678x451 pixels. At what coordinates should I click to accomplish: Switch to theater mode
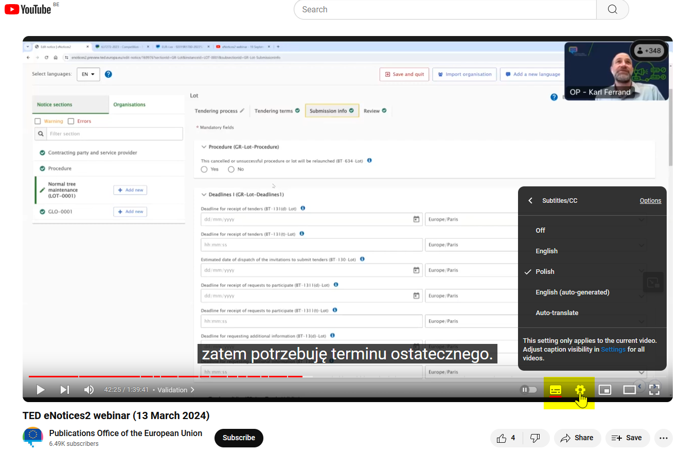click(x=630, y=390)
